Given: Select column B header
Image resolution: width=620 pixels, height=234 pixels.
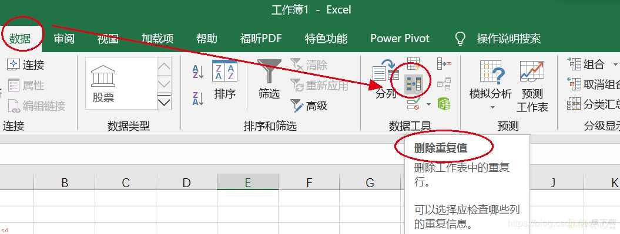Looking at the screenshot, I should (x=65, y=183).
